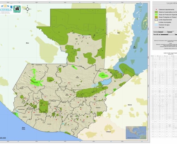Click the Belice country label
Screen dimensions: 177x144
point(118,33)
